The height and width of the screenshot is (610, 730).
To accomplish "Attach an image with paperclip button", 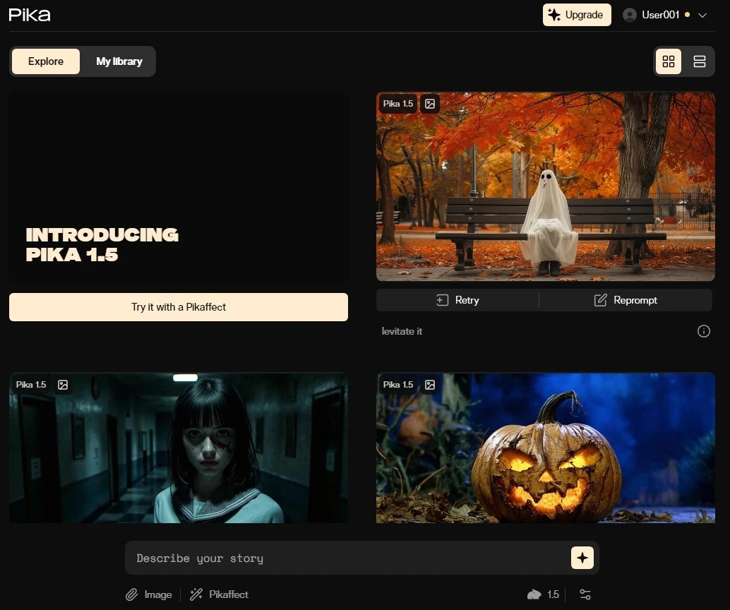I will tap(149, 594).
